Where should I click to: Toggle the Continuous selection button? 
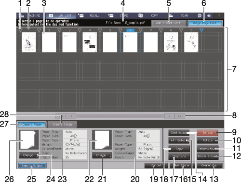click(179, 133)
